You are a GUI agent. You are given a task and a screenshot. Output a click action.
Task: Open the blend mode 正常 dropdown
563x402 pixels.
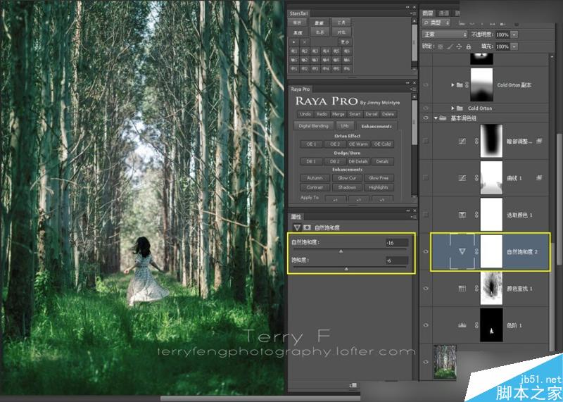(445, 34)
